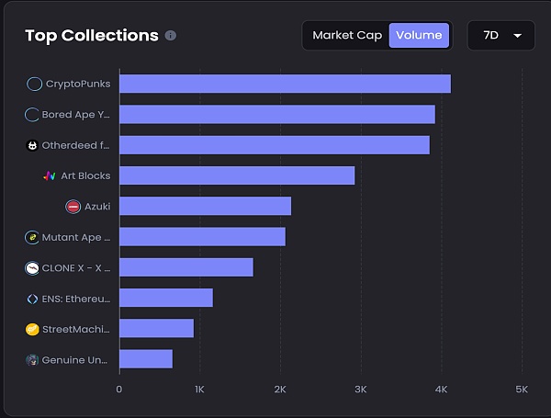Click the Bored Ape collection icon
Screen dimensions: 551x418
[32, 115]
